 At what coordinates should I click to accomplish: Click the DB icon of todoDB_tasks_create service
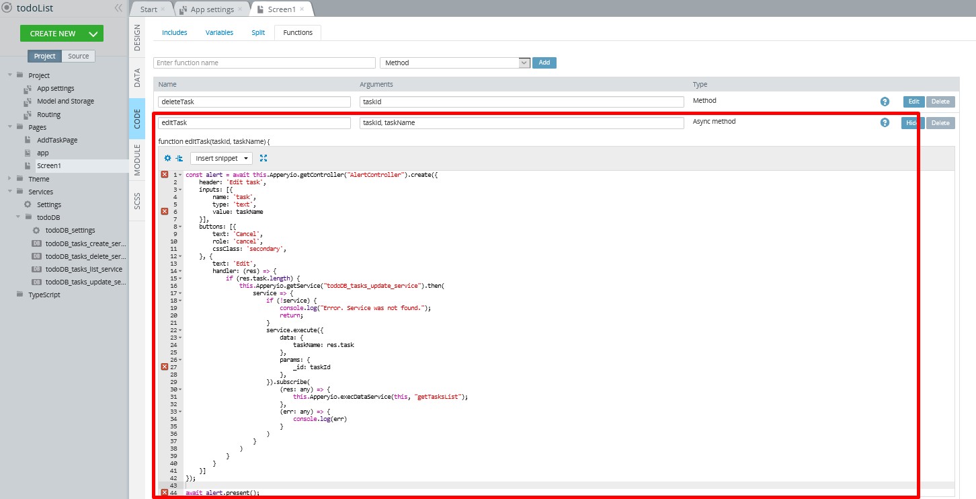point(36,243)
